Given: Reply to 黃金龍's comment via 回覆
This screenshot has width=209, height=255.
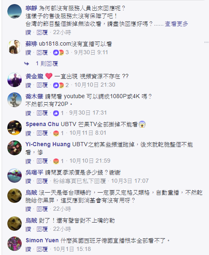Looking at the screenshot, I should click(42, 85).
